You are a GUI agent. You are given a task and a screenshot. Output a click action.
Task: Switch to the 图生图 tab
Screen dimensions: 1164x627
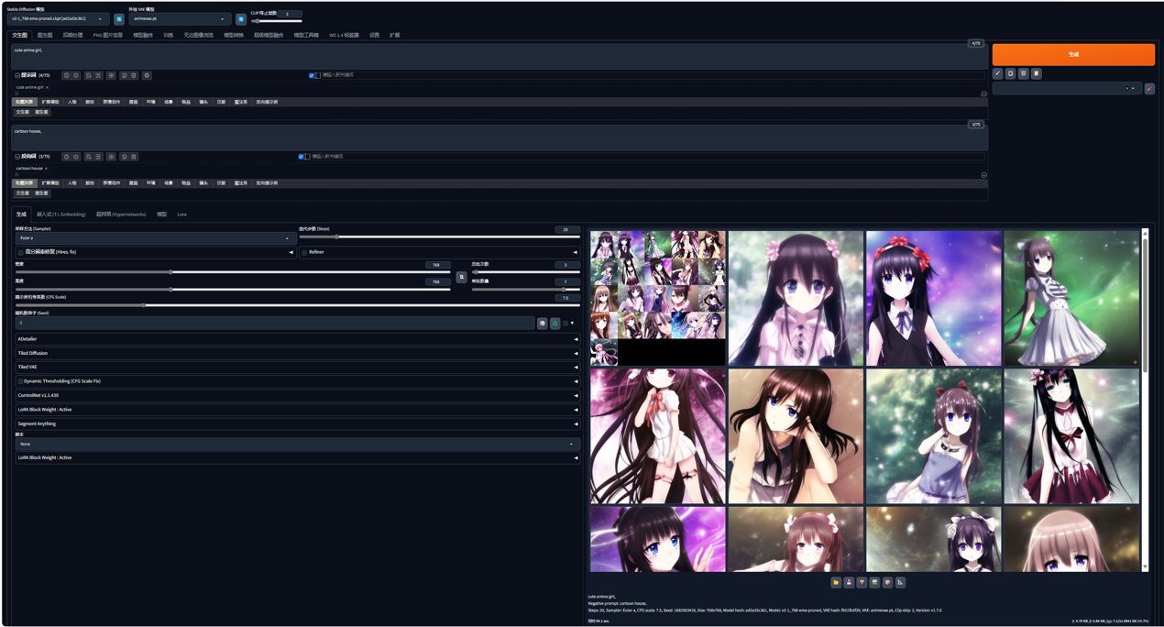(45, 35)
